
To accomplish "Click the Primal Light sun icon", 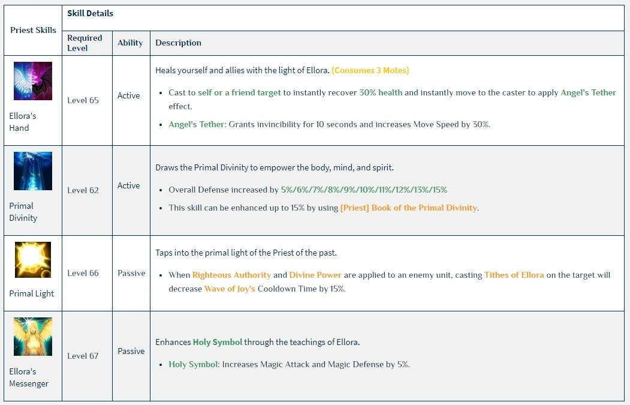I will click(x=33, y=260).
